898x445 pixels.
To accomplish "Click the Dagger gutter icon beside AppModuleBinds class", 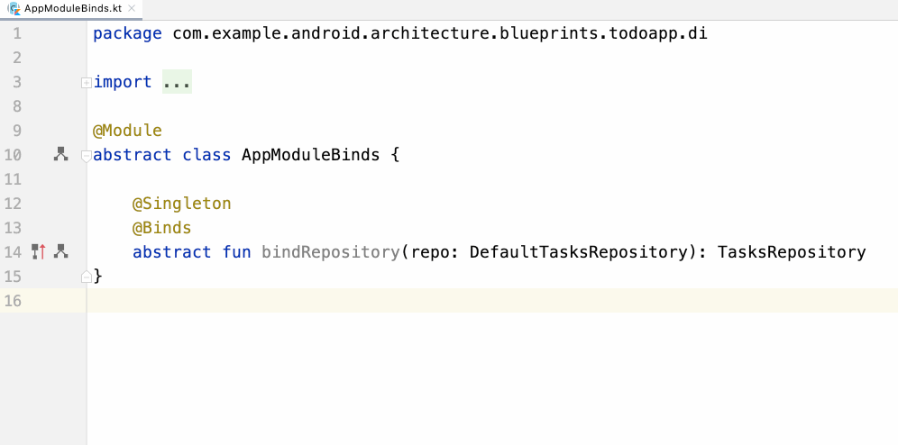I will pos(60,155).
